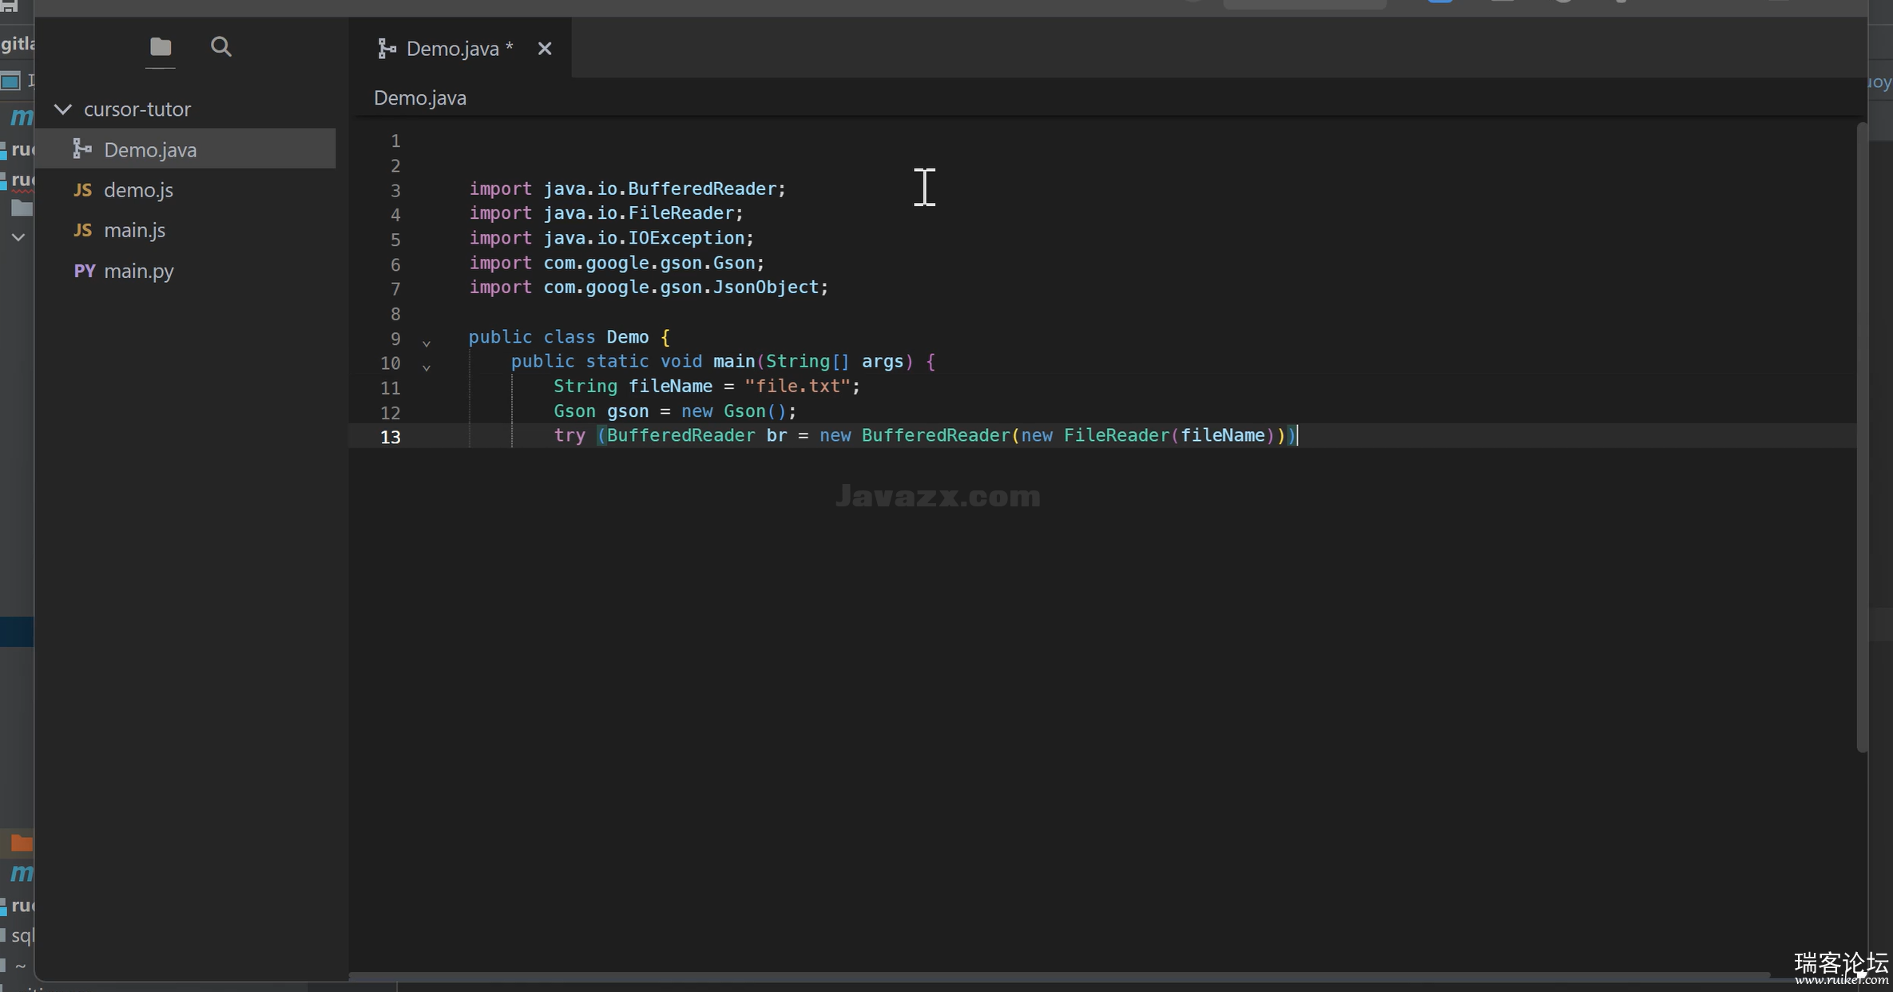1893x992 pixels.
Task: Collapse the cursor-tutor folder
Action: click(x=63, y=109)
